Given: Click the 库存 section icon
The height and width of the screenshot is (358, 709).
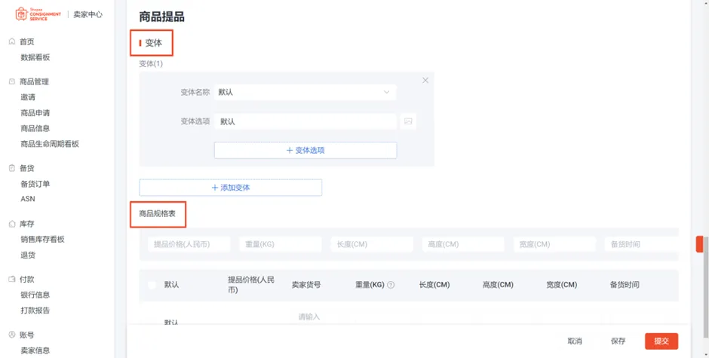Looking at the screenshot, I should (12, 224).
